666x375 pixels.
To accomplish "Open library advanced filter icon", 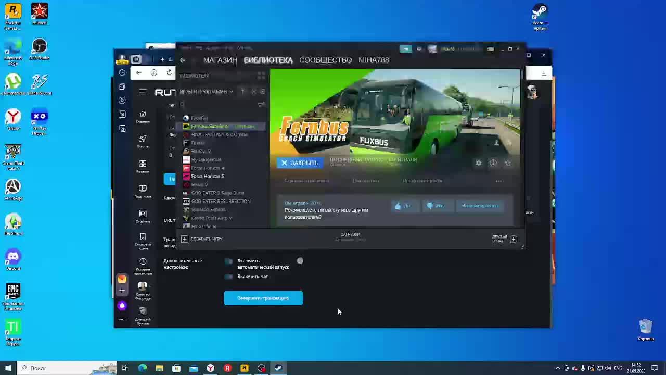I will pyautogui.click(x=261, y=105).
